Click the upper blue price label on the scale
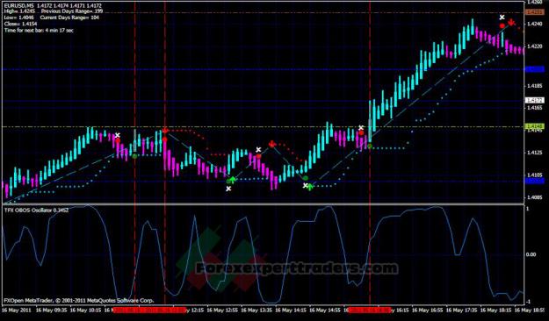 point(535,69)
